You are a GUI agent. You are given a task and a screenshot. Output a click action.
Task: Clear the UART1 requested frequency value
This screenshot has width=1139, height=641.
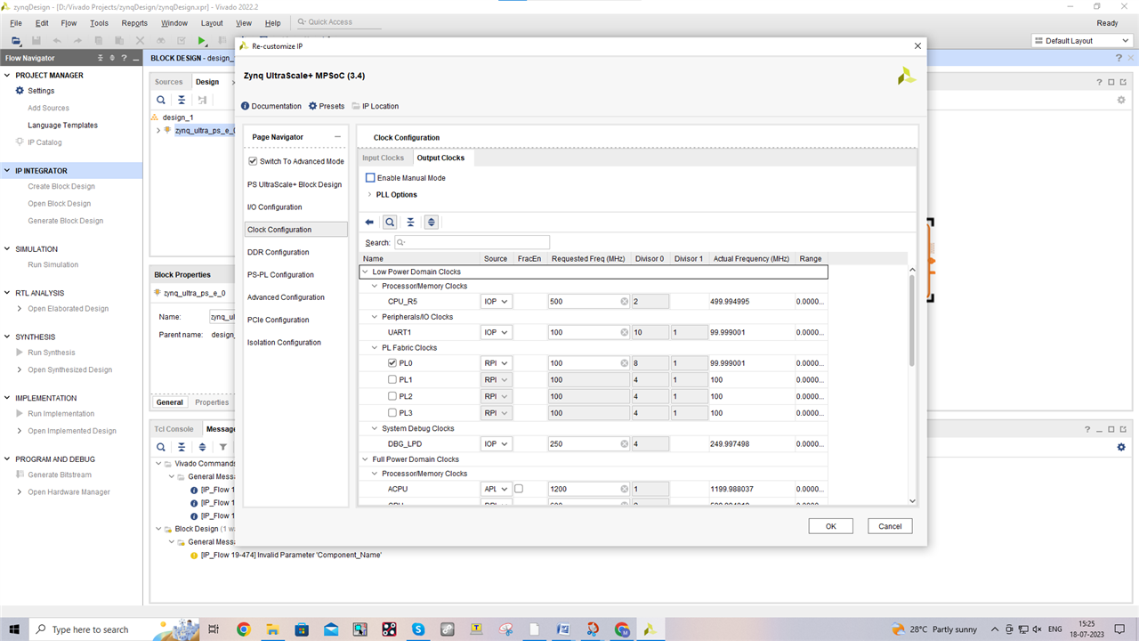(x=625, y=332)
